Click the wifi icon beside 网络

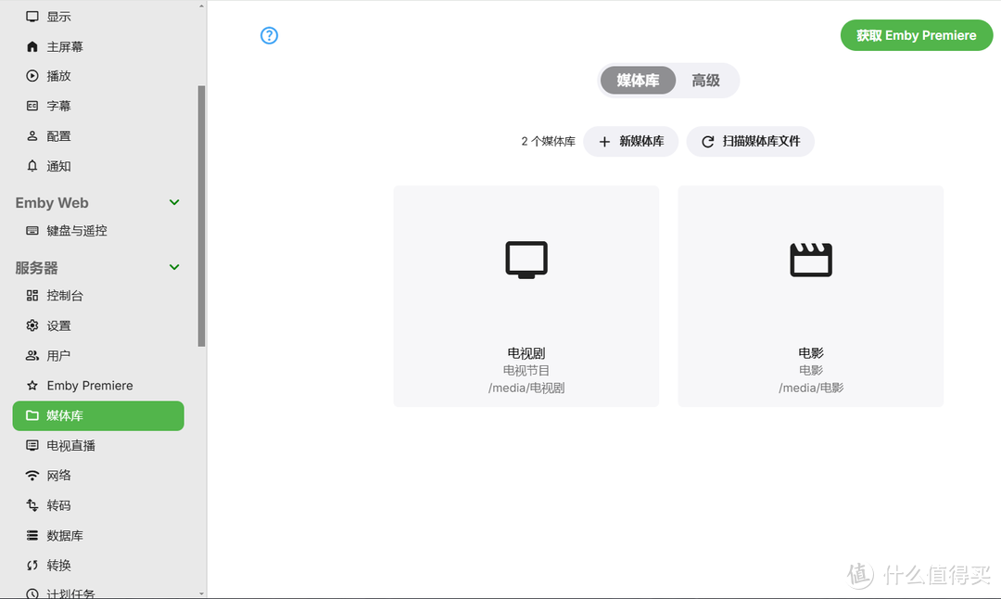click(x=32, y=476)
